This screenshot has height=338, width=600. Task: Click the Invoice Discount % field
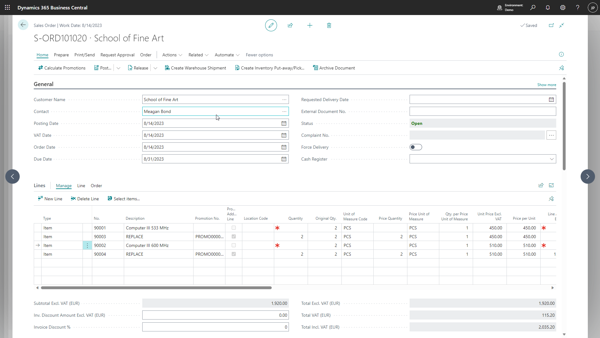[x=215, y=327]
